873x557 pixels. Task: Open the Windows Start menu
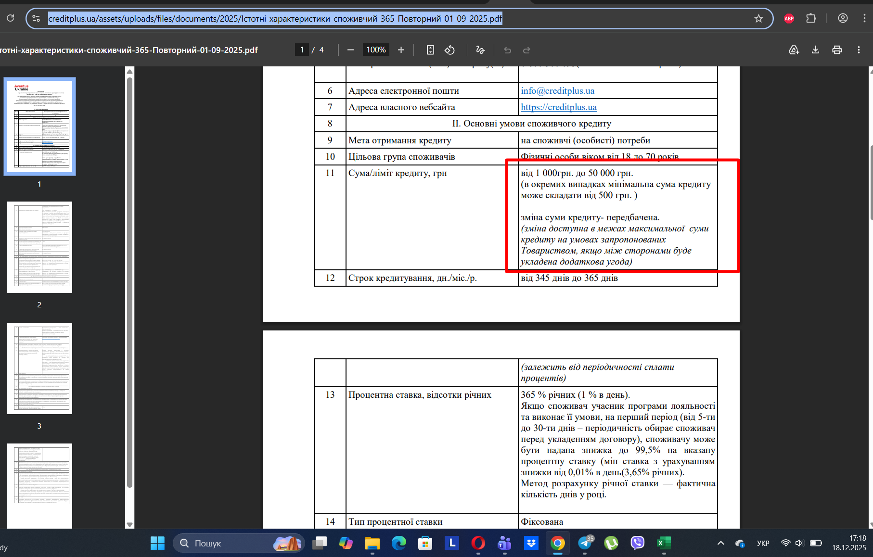[157, 543]
